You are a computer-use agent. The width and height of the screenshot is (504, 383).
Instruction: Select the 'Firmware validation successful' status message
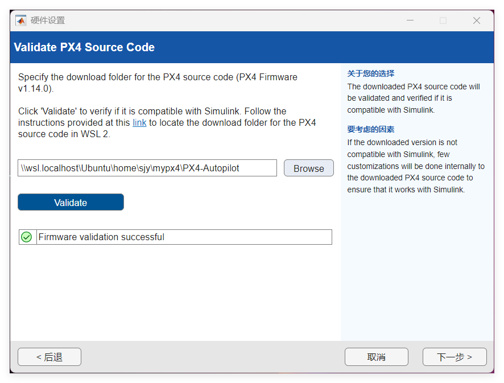tap(101, 237)
